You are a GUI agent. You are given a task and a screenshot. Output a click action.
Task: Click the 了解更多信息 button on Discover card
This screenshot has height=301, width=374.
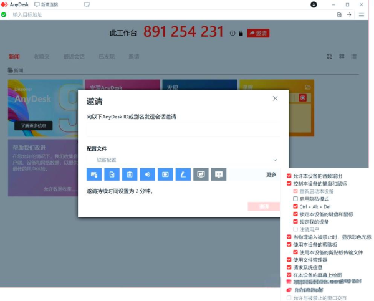(x=34, y=126)
